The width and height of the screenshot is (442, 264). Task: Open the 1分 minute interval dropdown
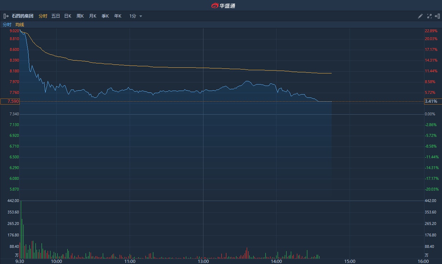(x=136, y=16)
